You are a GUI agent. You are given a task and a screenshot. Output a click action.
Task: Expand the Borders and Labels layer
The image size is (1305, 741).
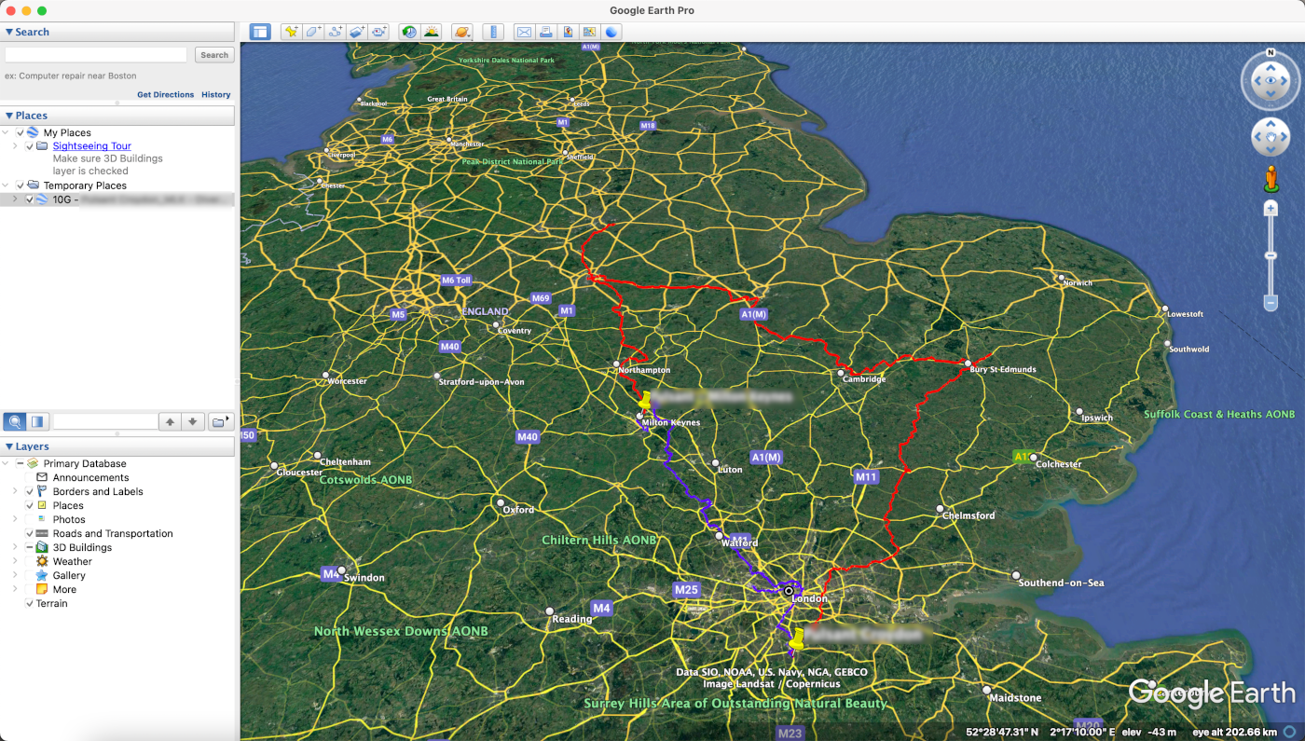pos(15,491)
